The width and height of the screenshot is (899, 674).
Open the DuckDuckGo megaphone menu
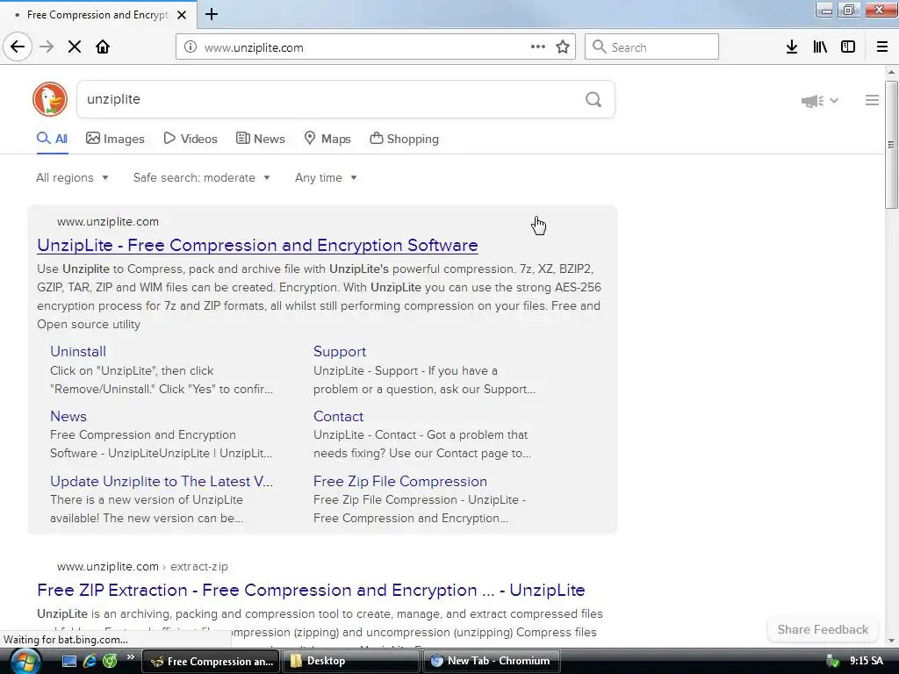tap(820, 101)
